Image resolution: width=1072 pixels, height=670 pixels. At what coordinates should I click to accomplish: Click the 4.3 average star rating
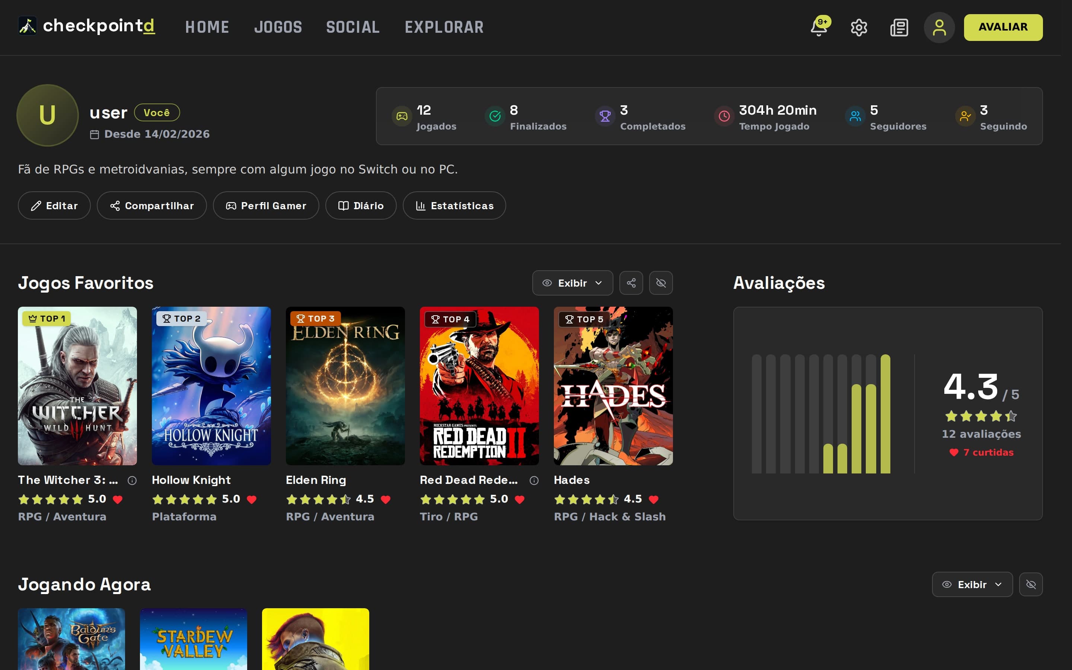pyautogui.click(x=981, y=416)
